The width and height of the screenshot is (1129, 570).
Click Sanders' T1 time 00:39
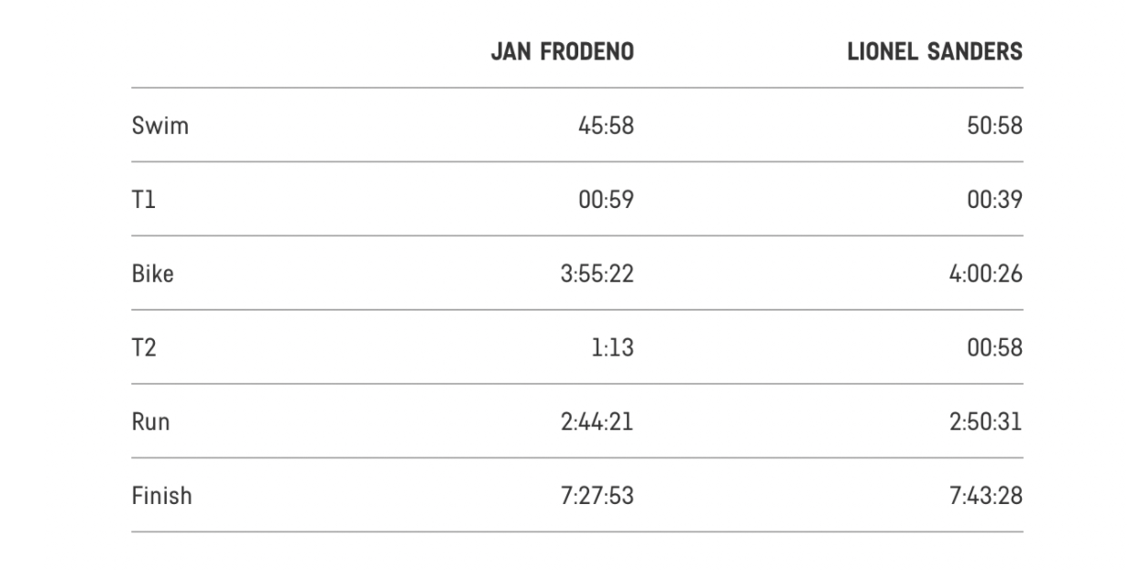coord(994,200)
